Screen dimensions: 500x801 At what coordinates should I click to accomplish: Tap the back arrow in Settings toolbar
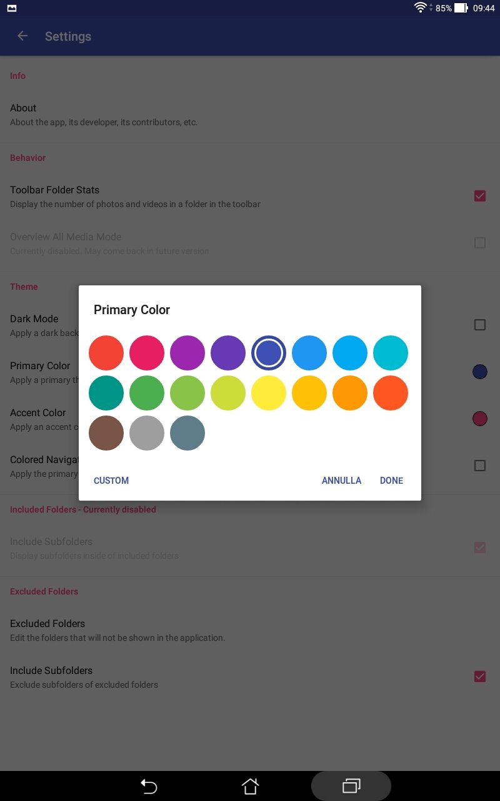22,36
